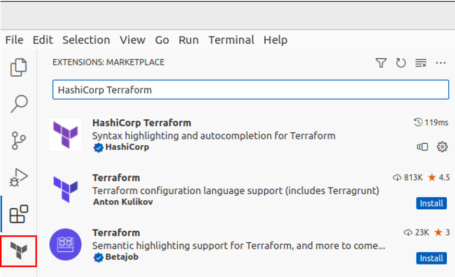Click the extensions search input field
455x277 pixels.
tap(250, 90)
